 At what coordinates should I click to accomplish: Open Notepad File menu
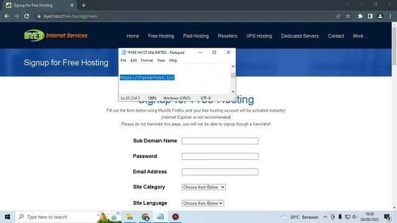[x=123, y=61]
